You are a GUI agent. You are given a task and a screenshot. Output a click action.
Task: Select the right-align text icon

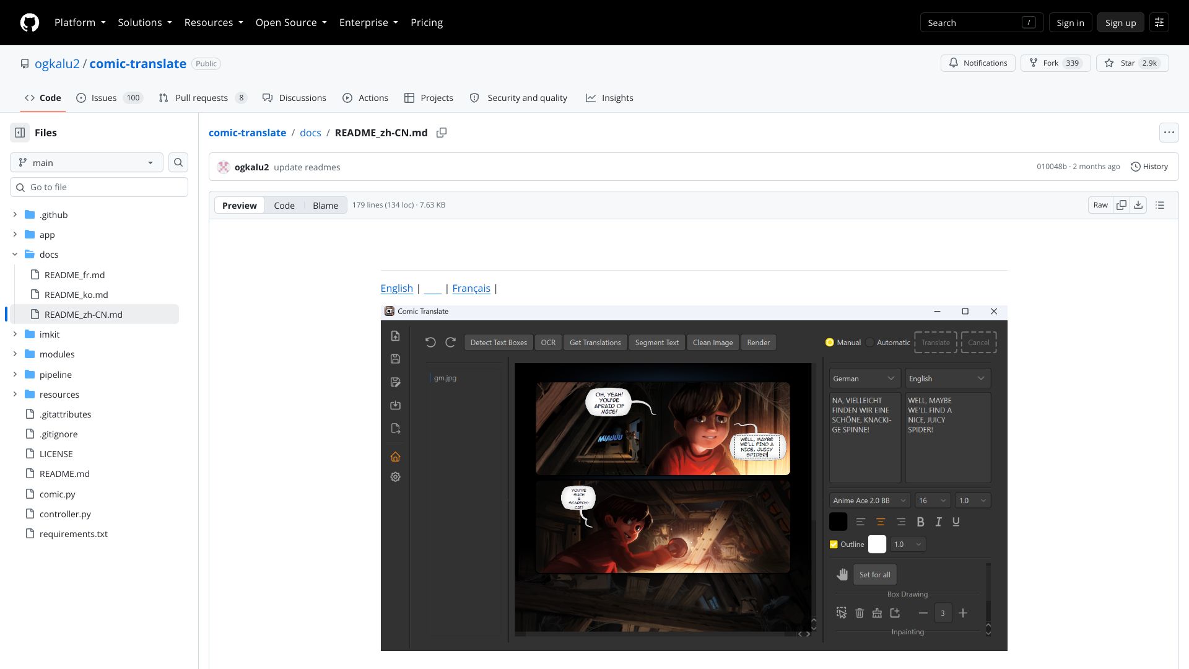pos(901,522)
